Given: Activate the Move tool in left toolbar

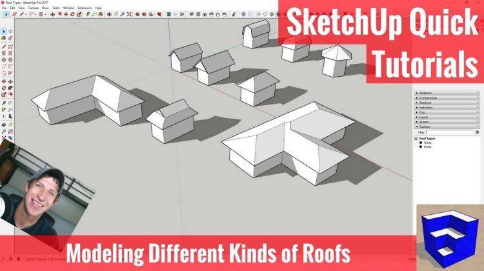Looking at the screenshot, I should coord(5,82).
